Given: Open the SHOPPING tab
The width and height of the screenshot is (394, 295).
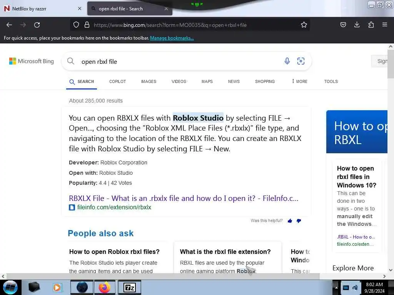Looking at the screenshot, I should point(265,81).
